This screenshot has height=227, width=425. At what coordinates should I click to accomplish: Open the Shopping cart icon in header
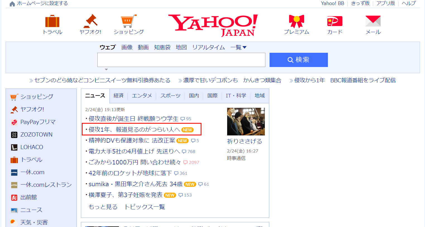pos(129,21)
